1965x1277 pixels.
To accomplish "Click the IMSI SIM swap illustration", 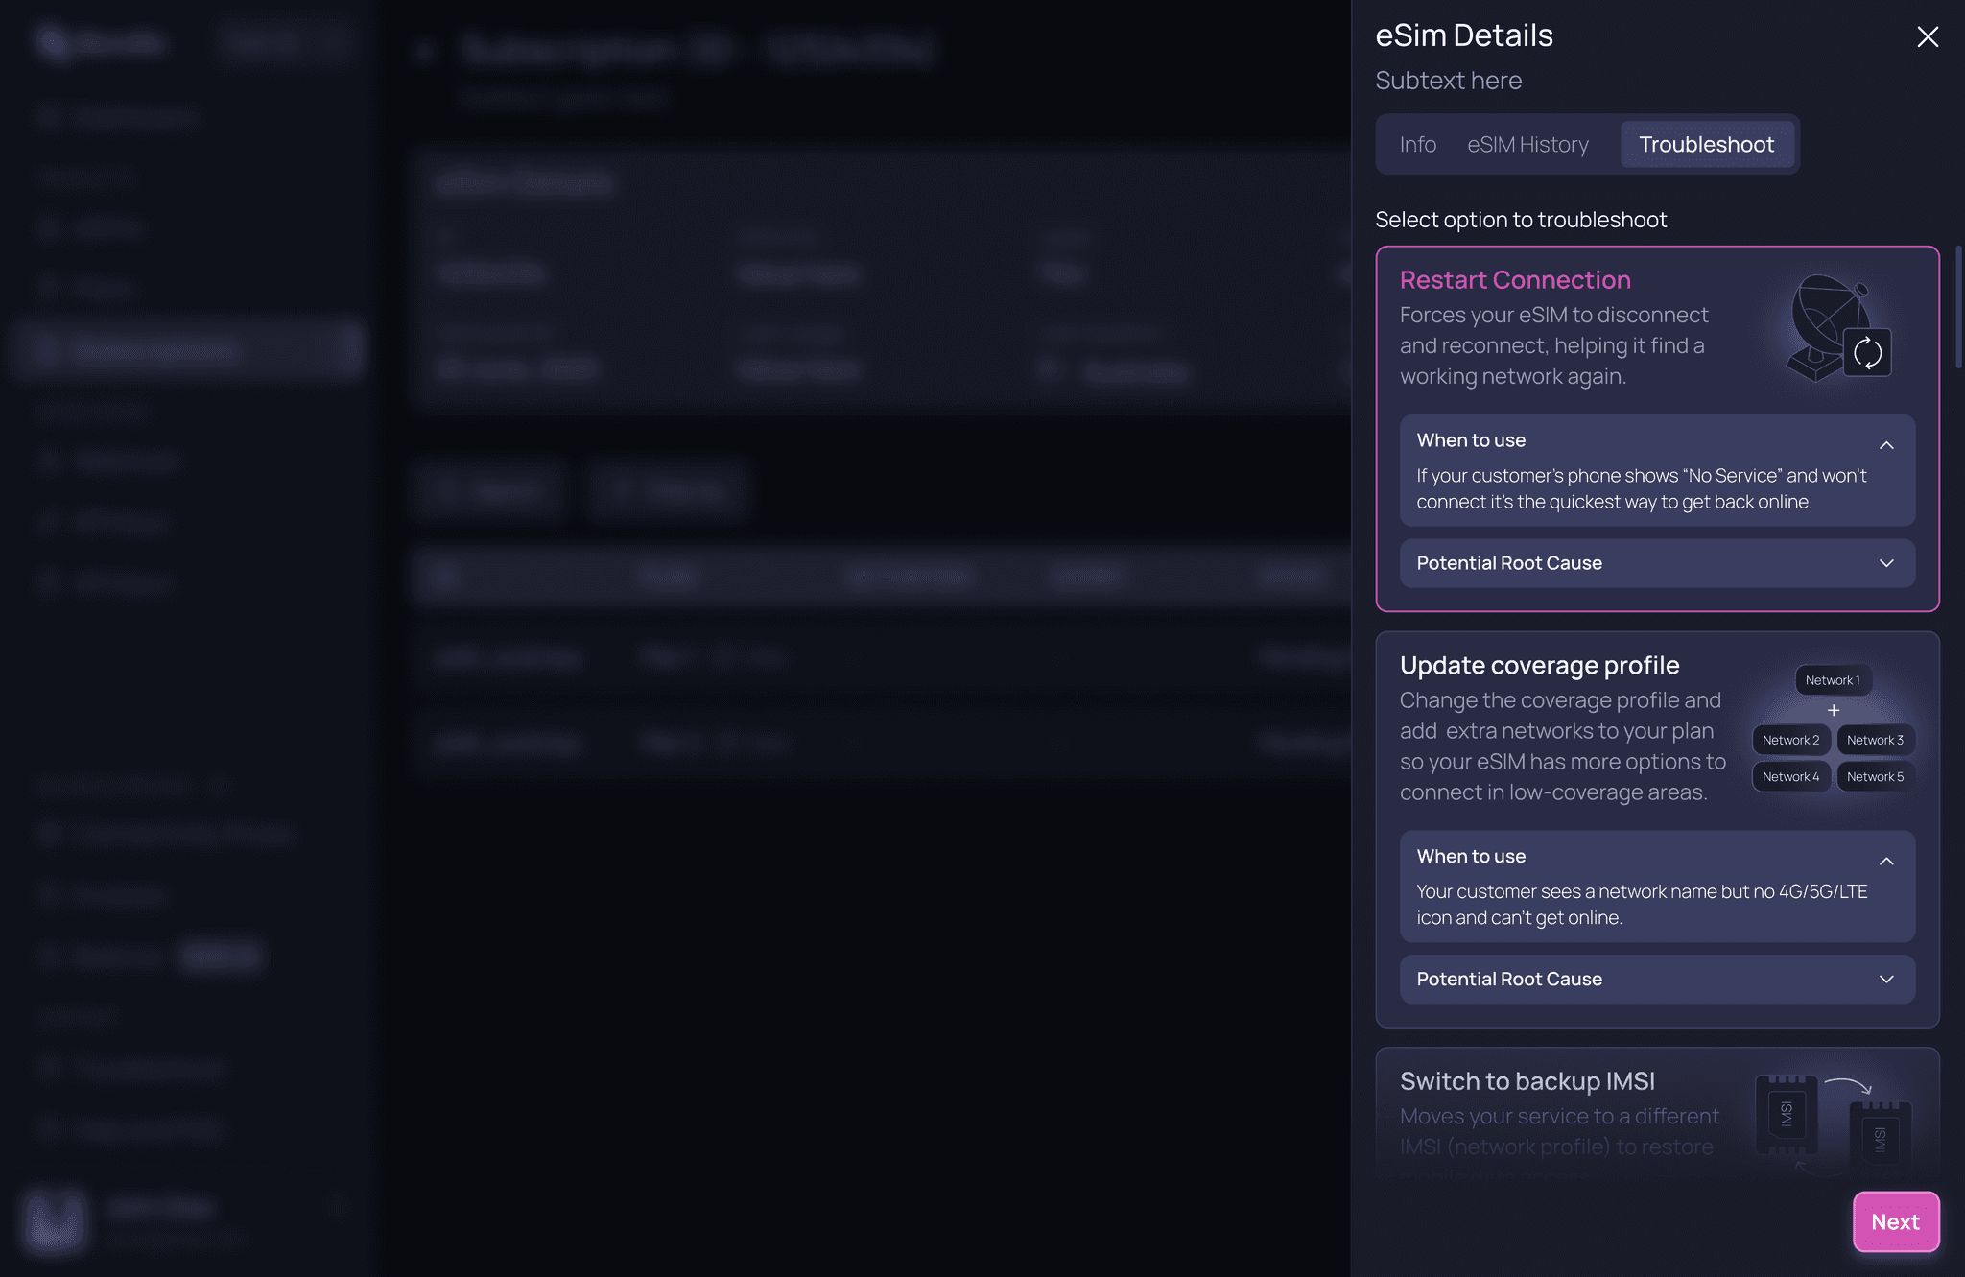I will 1833,1119.
